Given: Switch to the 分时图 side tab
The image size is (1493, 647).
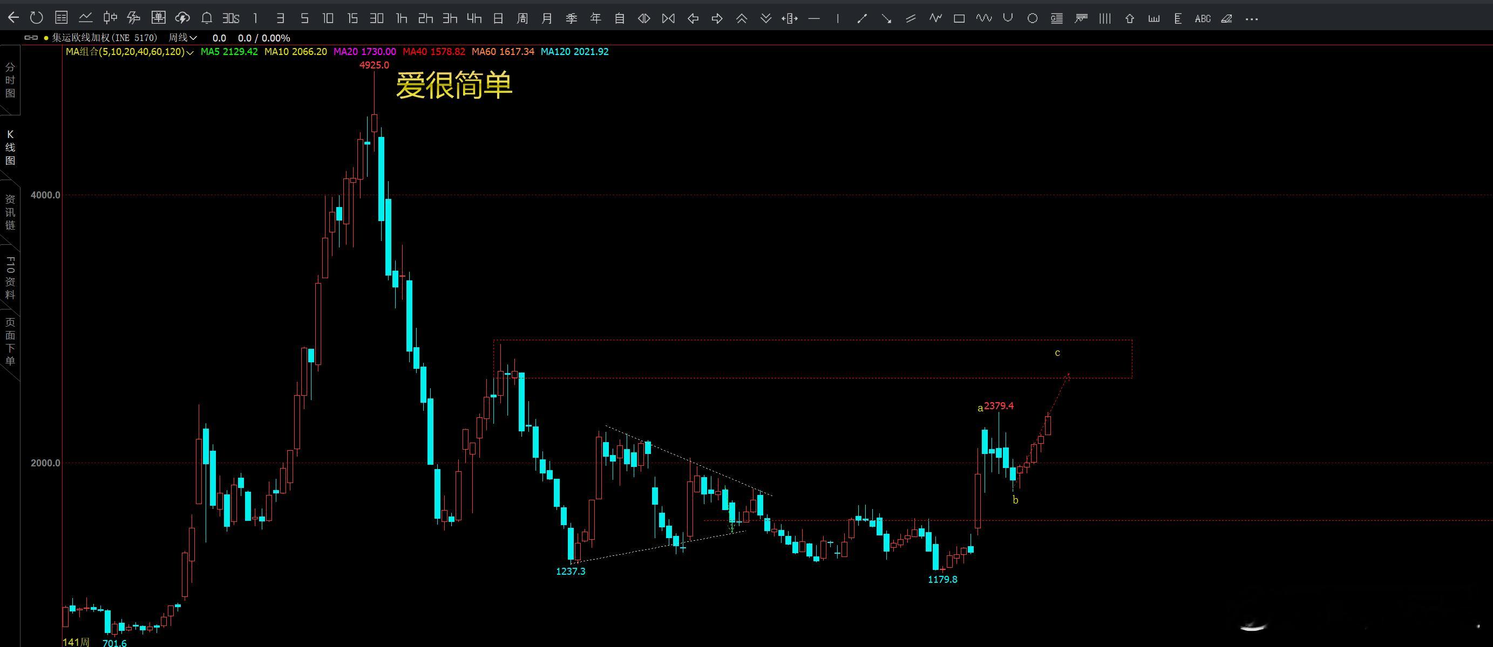Looking at the screenshot, I should tap(10, 80).
